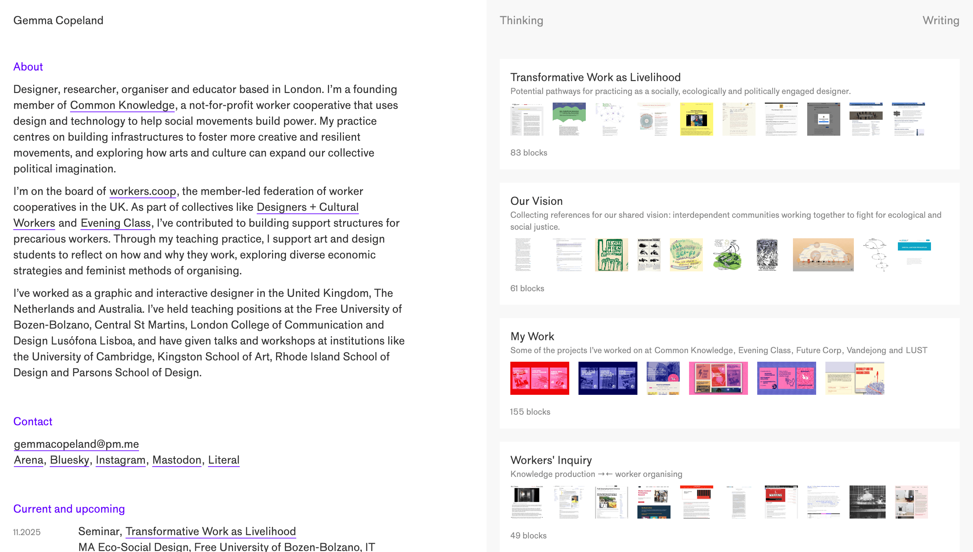Open the Transformative Work as Livelihood channel
The image size is (973, 552).
point(595,77)
